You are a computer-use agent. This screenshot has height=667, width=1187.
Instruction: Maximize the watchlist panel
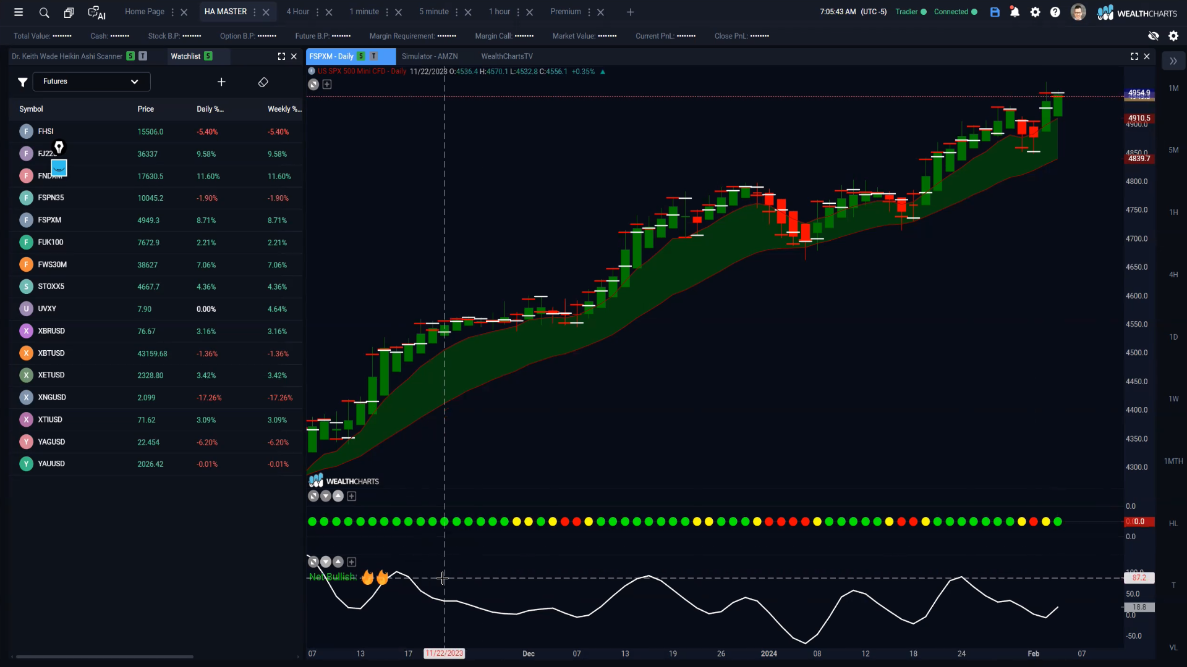click(x=281, y=56)
